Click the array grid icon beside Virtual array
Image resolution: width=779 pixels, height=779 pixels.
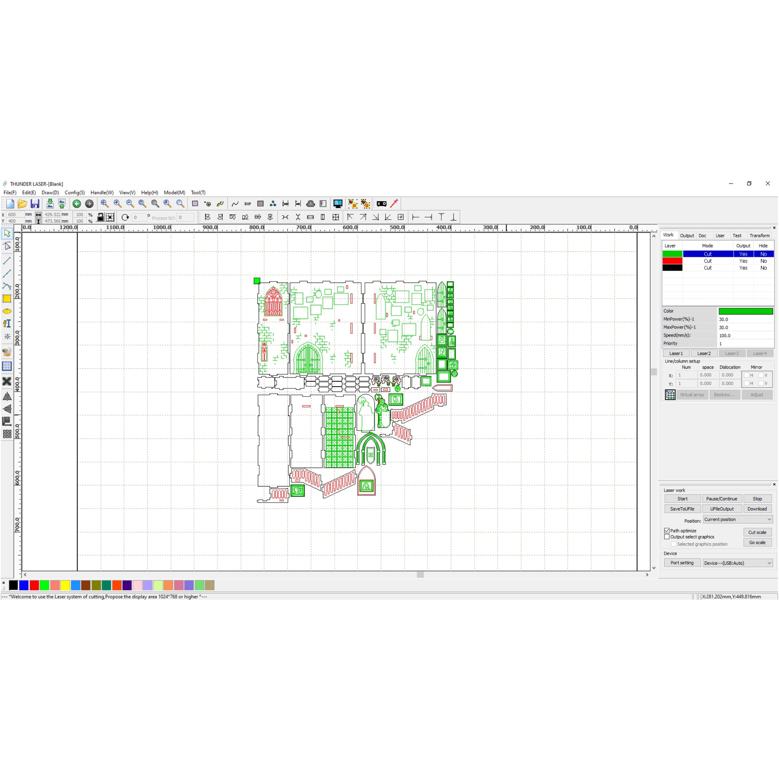tap(670, 395)
